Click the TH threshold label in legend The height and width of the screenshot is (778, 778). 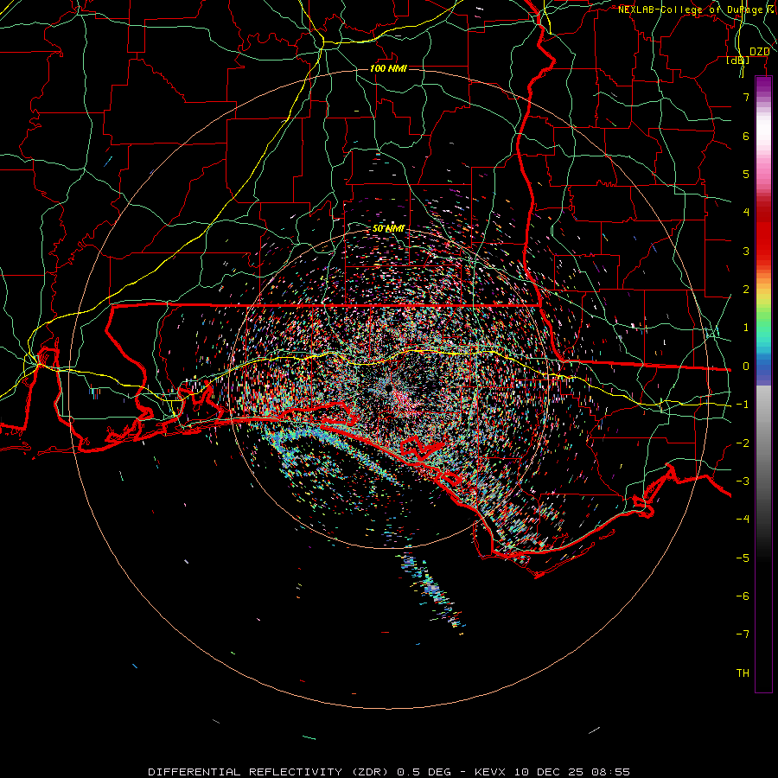743,673
